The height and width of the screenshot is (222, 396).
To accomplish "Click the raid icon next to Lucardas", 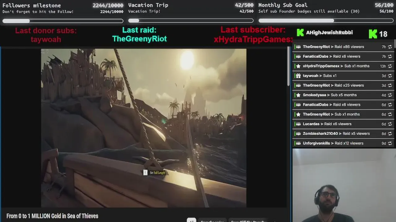I will click(x=298, y=124).
